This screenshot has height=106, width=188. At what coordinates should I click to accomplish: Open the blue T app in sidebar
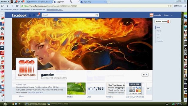coord(2,24)
